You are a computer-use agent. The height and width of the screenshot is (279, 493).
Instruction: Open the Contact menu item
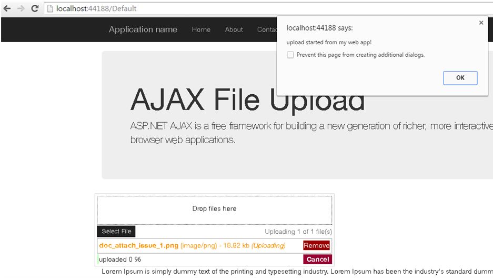(267, 29)
